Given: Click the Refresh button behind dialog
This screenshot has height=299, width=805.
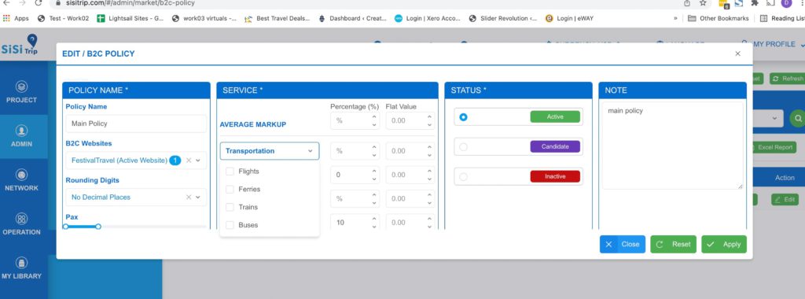Looking at the screenshot, I should pos(787,79).
